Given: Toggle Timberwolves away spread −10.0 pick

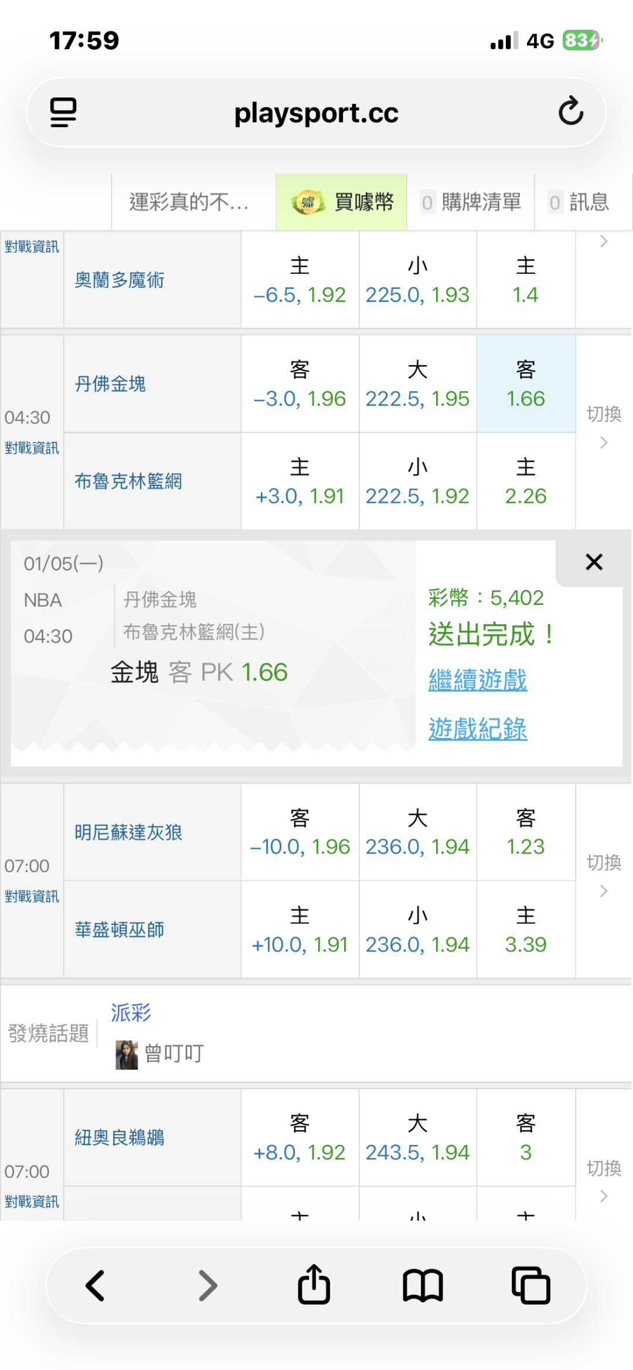Looking at the screenshot, I should (x=300, y=832).
